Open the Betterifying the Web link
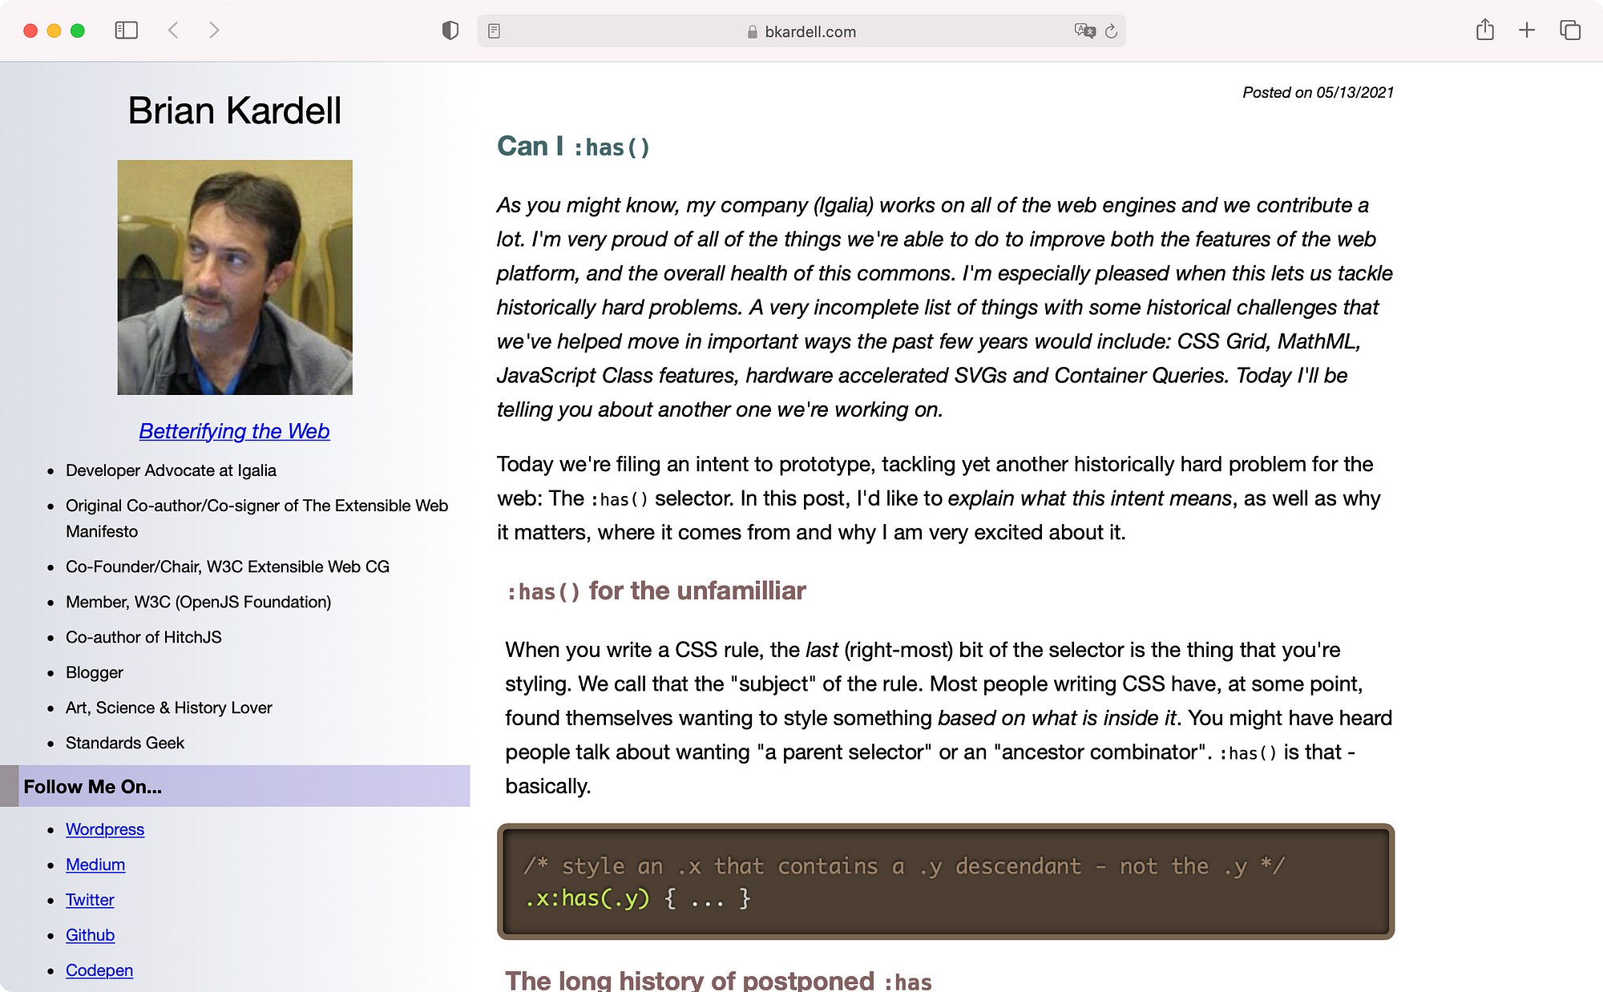The width and height of the screenshot is (1603, 992). [234, 431]
